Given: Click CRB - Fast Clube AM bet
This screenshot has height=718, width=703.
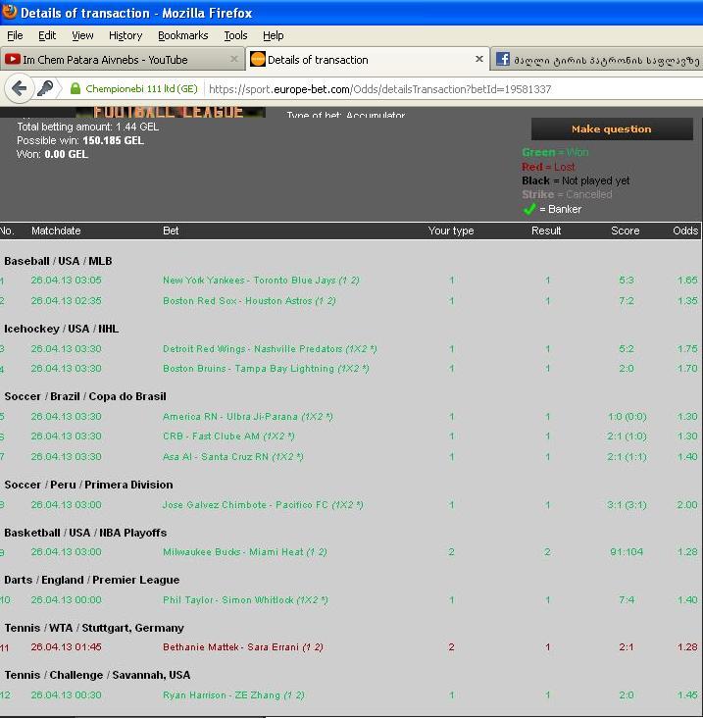Looking at the screenshot, I should 228,436.
